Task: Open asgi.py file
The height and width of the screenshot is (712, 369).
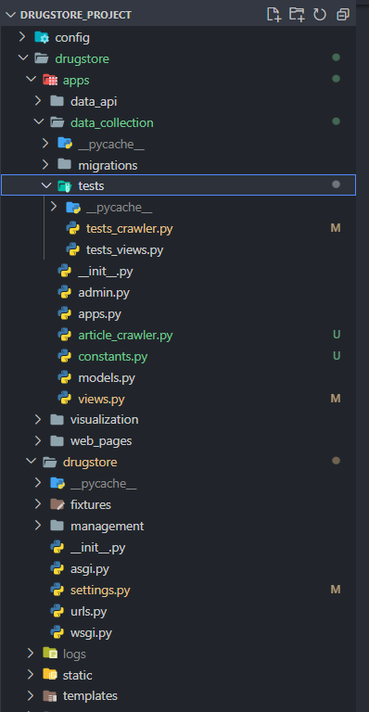Action: click(x=90, y=569)
